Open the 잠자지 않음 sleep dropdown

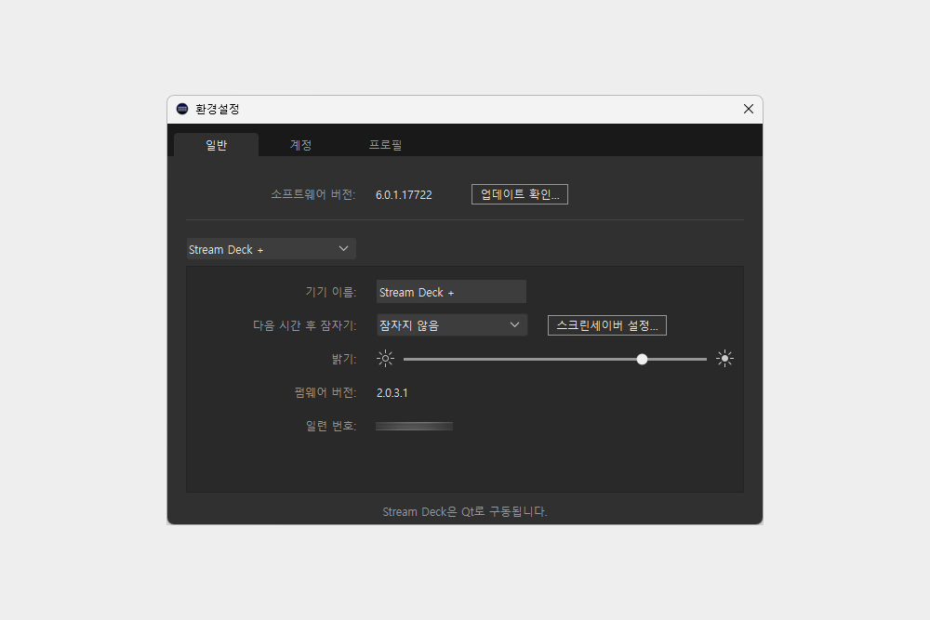coord(452,325)
